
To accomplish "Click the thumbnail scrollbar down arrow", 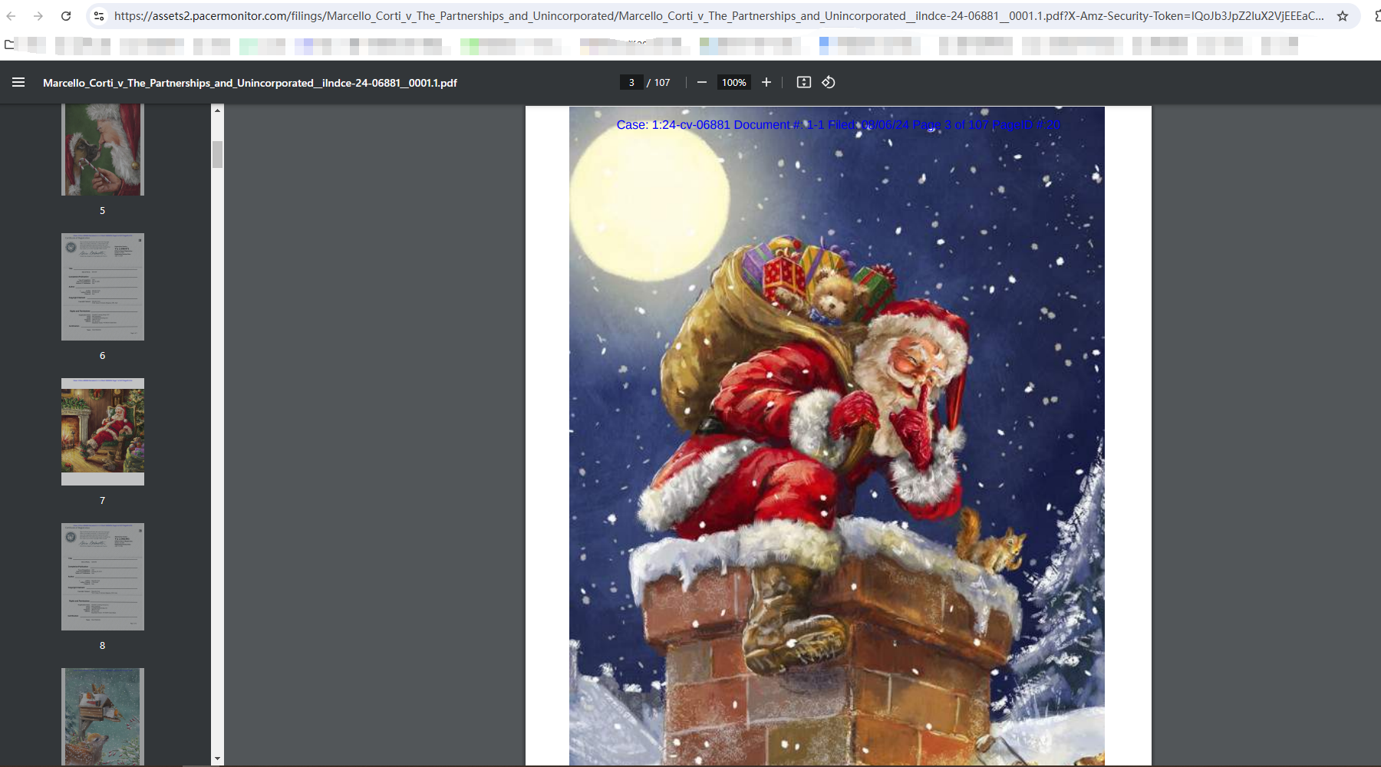I will (218, 759).
